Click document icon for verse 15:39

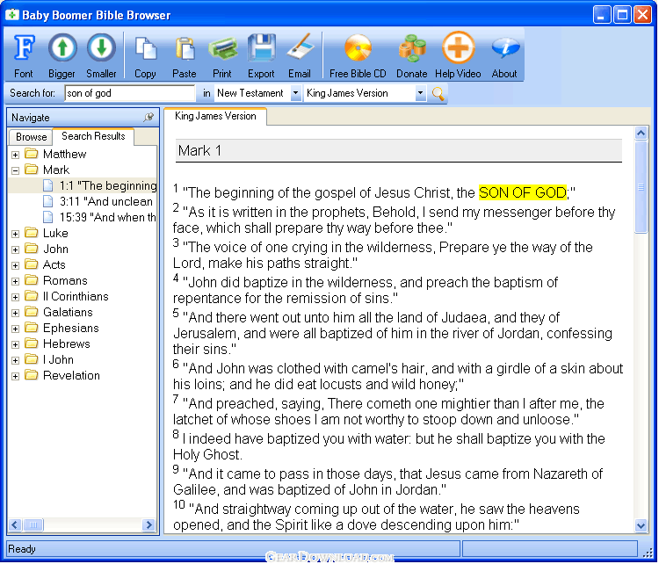point(48,217)
